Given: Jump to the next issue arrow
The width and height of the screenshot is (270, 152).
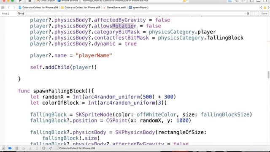Looking at the screenshot, I should click(x=268, y=8).
